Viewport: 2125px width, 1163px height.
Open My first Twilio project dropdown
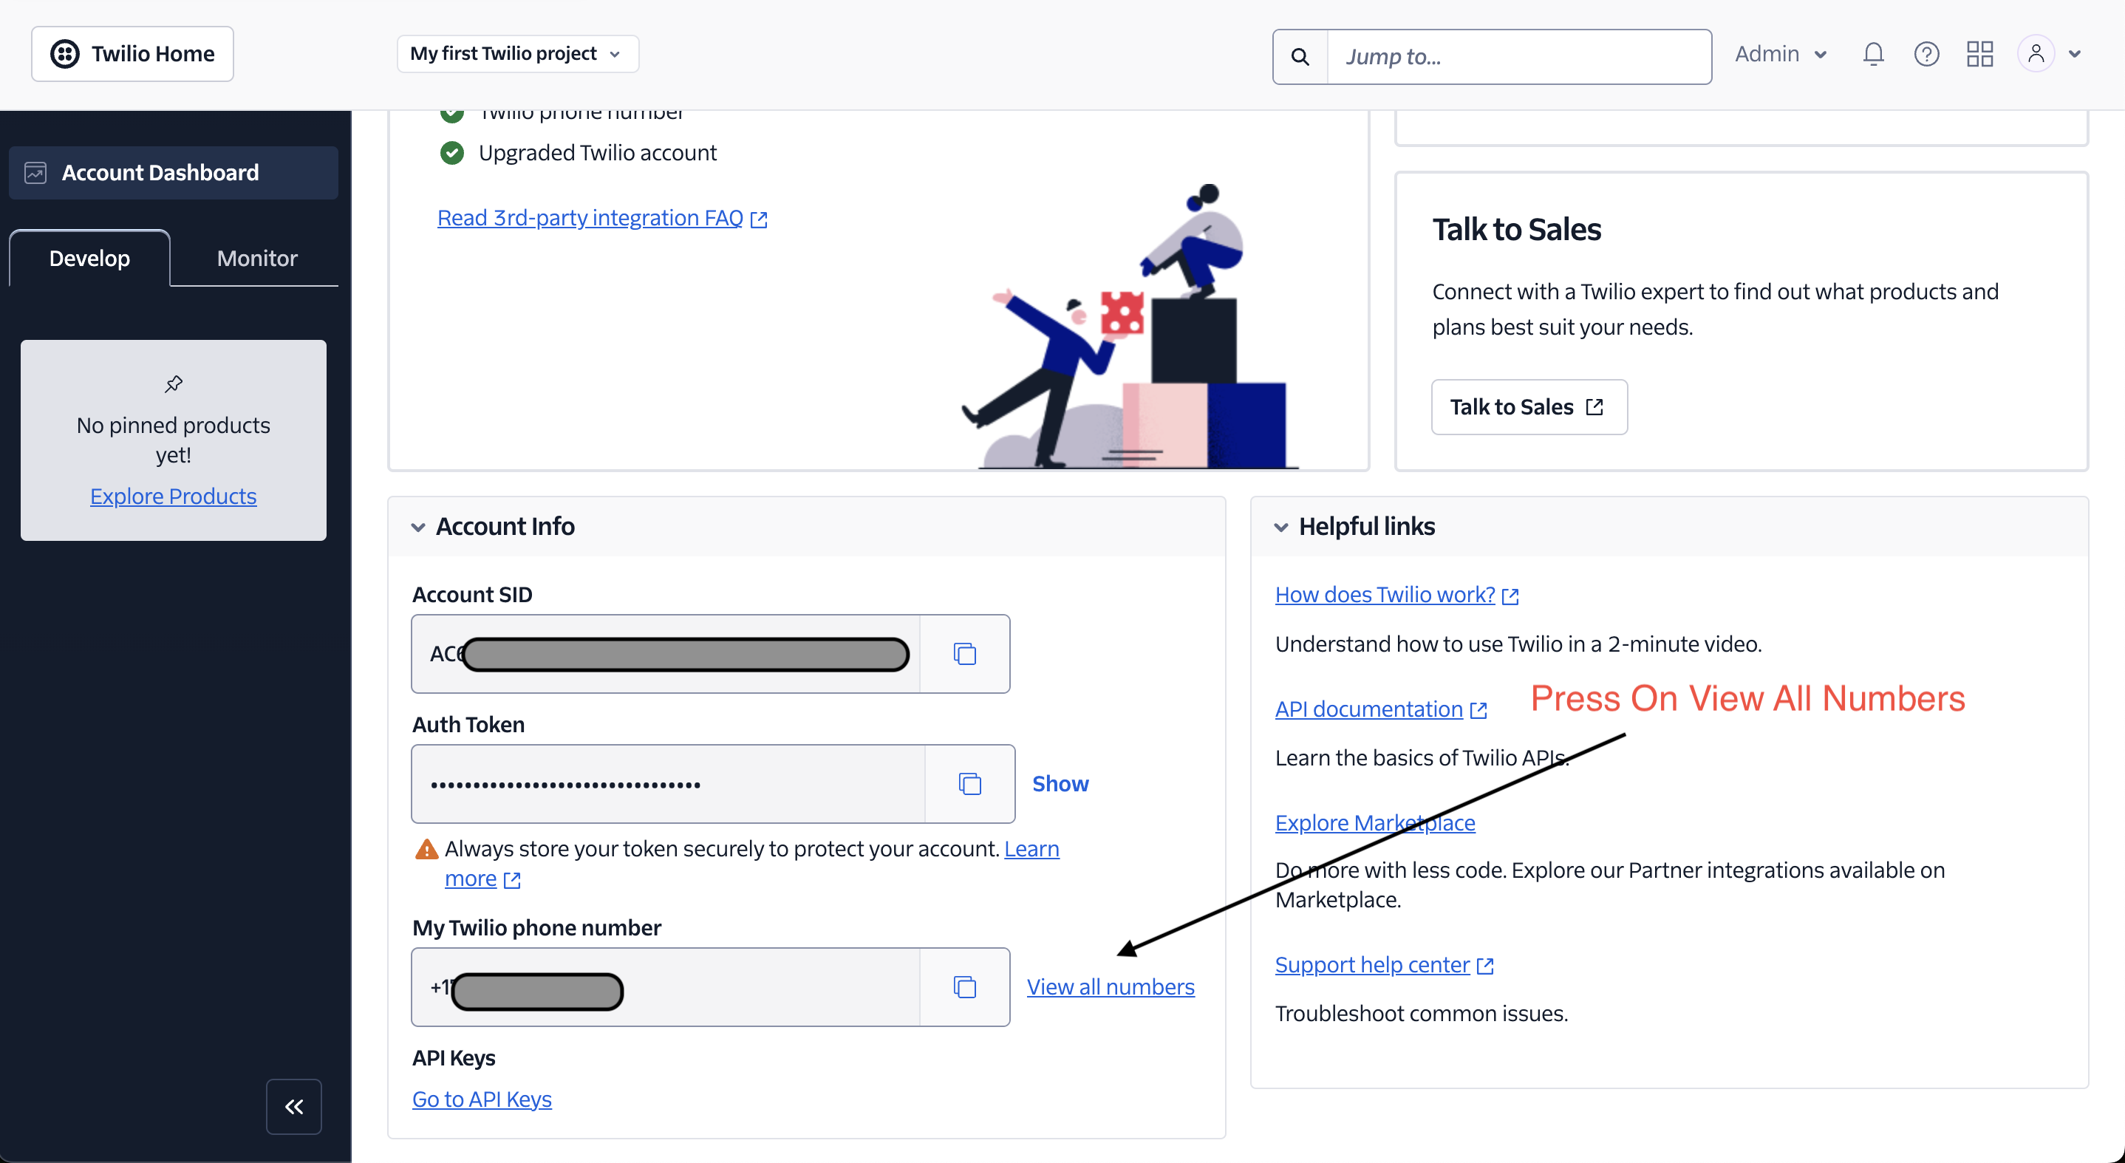[x=517, y=54]
